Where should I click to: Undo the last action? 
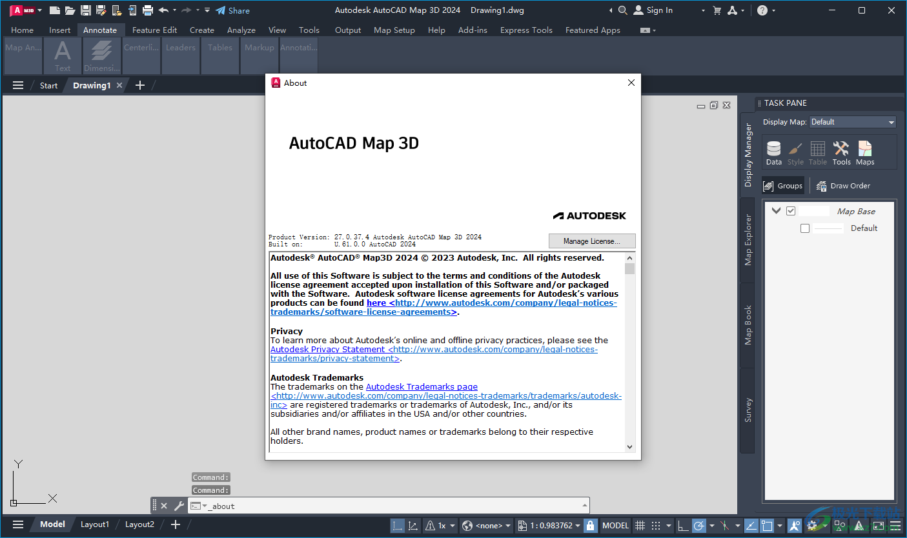tap(163, 10)
